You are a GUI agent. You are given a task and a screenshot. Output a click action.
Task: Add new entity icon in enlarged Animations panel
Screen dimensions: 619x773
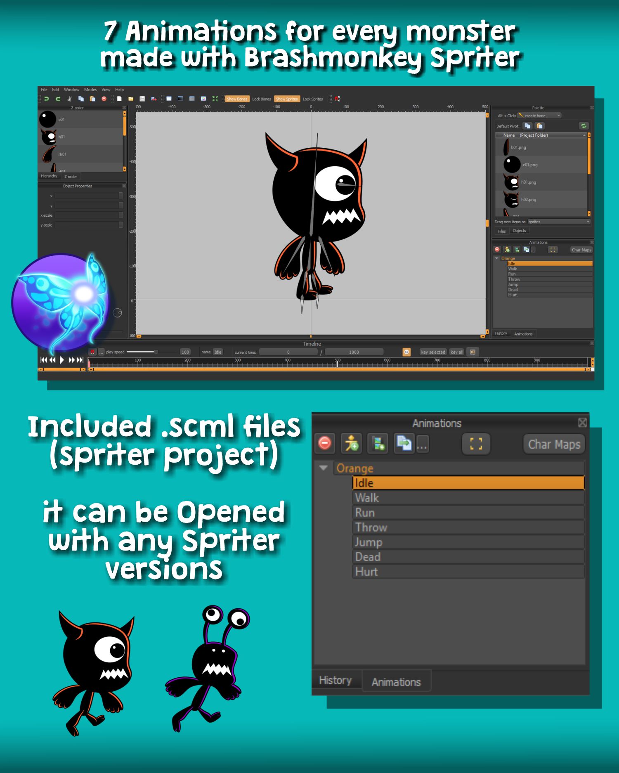(378, 444)
